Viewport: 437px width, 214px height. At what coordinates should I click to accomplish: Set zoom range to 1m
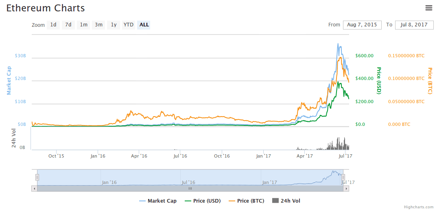tap(83, 25)
